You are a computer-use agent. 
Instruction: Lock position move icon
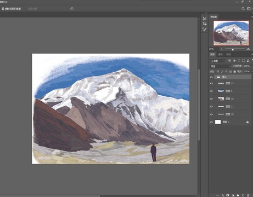pos(226,72)
